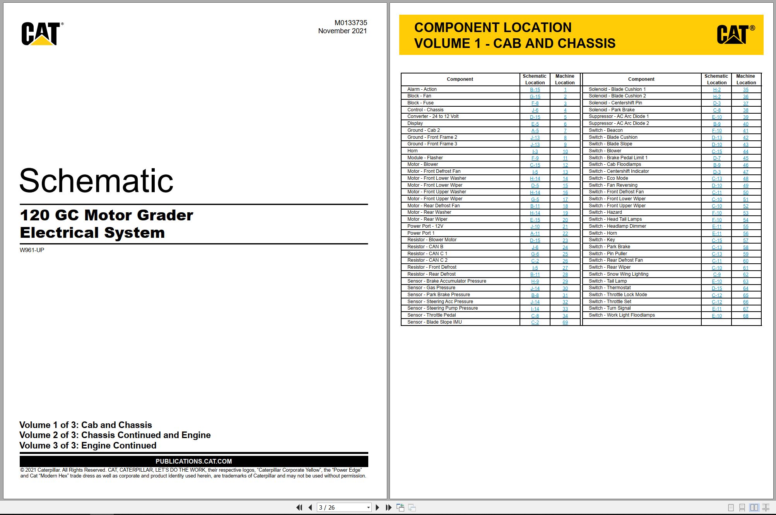This screenshot has height=515, width=776.
Task: Select the serial prefix text W961-UP
Action: (x=32, y=250)
